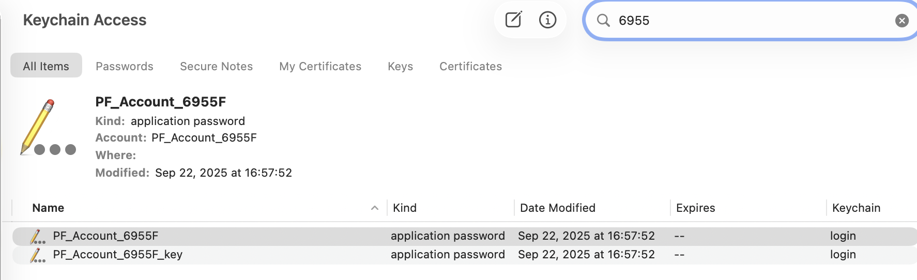
Task: Show the My Certificates tab
Action: pyautogui.click(x=320, y=66)
